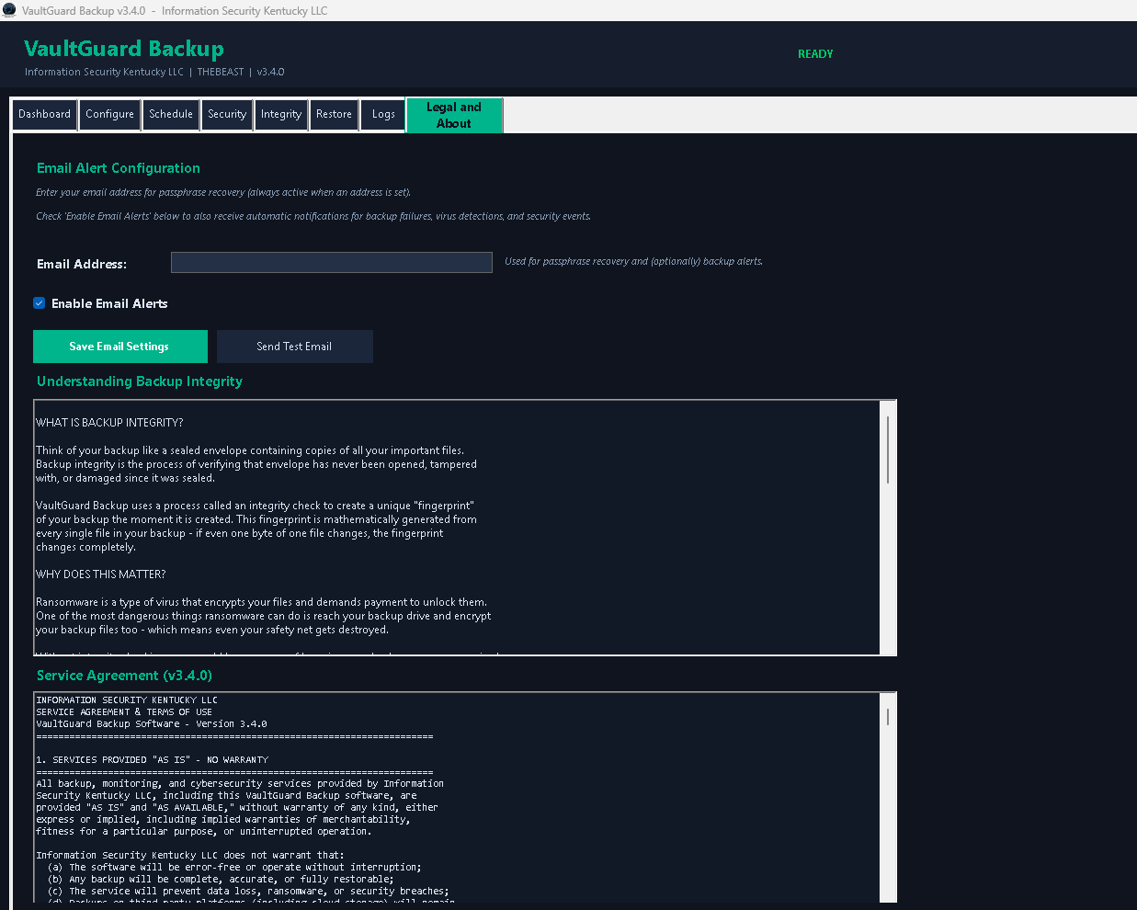Click Save Email Settings button
1137x910 pixels.
tap(119, 347)
